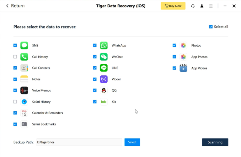Enable the Call History checkbox
The height and width of the screenshot is (157, 241).
[x=15, y=57]
